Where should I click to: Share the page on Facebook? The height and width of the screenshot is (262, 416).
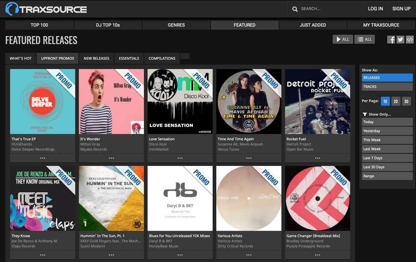(391, 40)
